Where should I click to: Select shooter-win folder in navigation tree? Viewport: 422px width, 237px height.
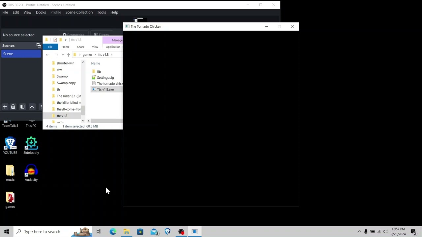pos(65,63)
